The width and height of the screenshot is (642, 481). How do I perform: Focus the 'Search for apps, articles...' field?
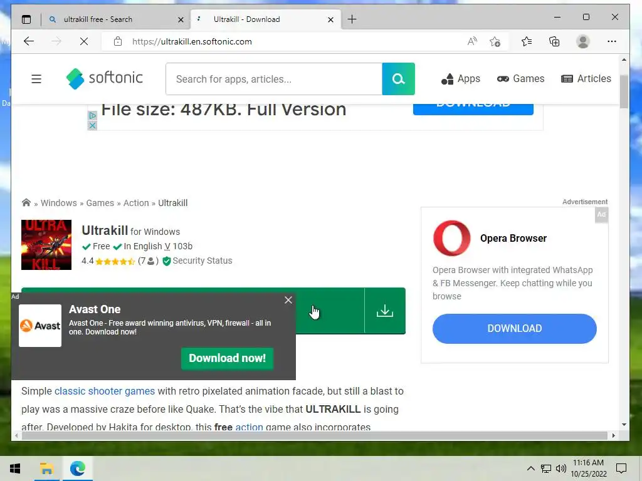274,79
